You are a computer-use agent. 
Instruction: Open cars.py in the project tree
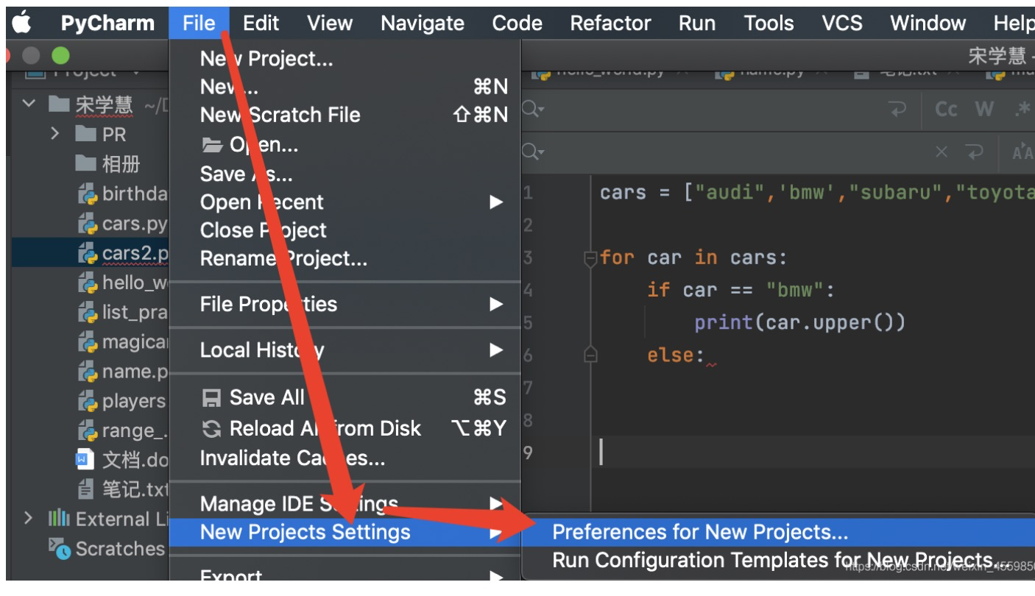(134, 223)
